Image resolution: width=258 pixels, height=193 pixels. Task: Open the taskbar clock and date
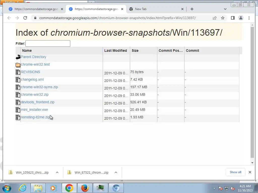click(245, 188)
